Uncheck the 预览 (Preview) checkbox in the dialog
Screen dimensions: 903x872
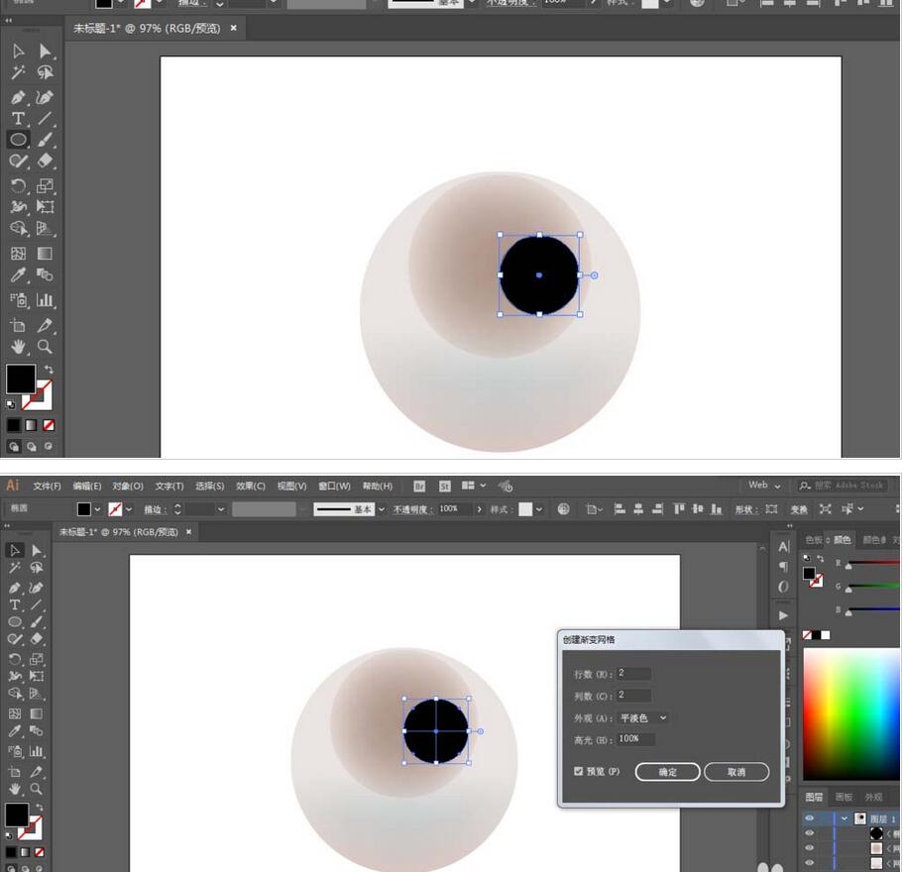579,771
